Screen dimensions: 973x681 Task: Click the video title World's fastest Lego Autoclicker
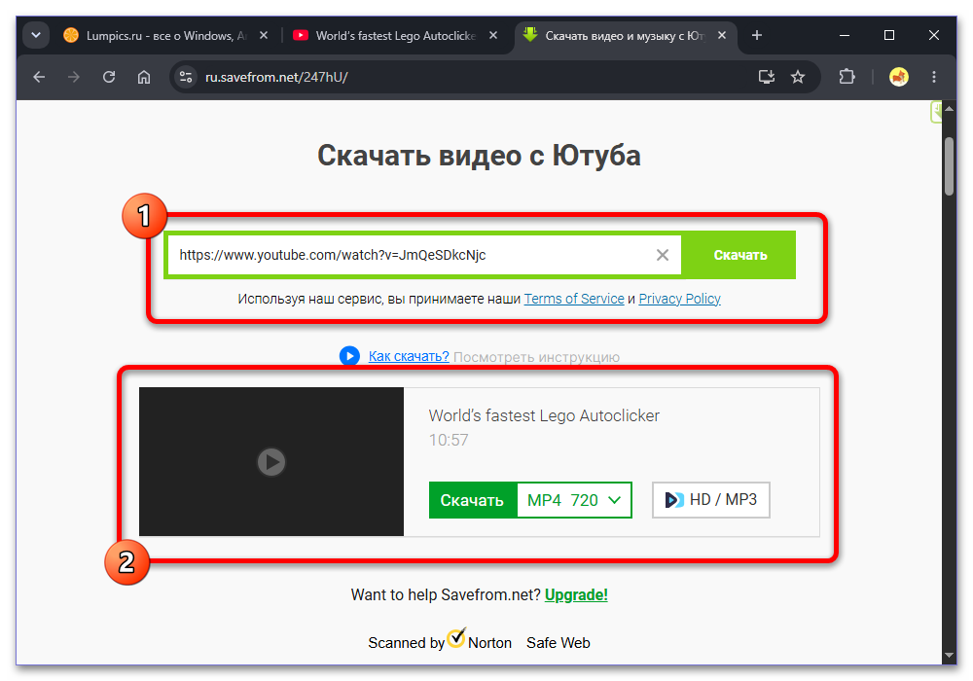544,415
